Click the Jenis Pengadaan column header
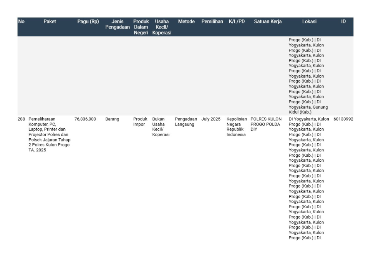The image size is (371, 262). coord(118,24)
